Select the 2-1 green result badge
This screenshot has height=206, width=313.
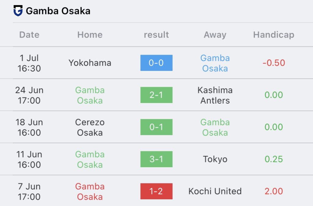point(156,95)
